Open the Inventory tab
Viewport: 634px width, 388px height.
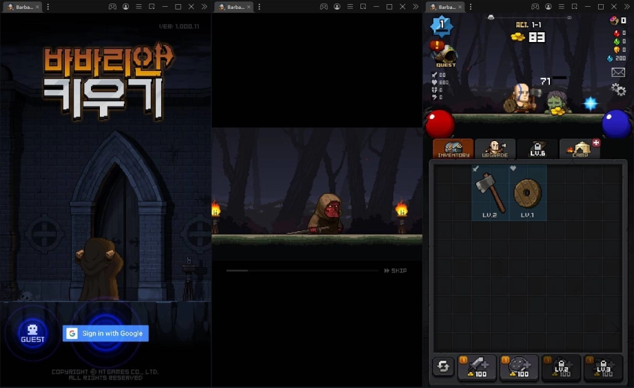coord(453,149)
